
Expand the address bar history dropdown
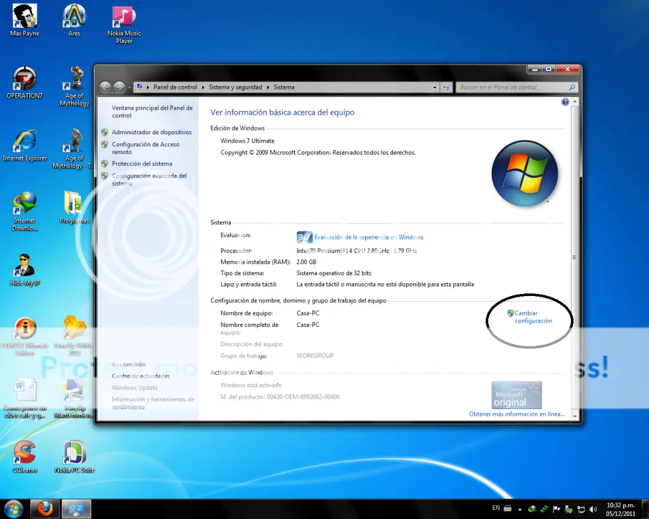435,87
